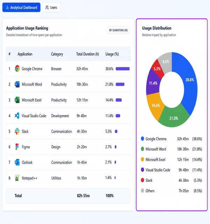The image size is (210, 224).
Task: Select Visual Studio Code name in table
Action: click(34, 115)
